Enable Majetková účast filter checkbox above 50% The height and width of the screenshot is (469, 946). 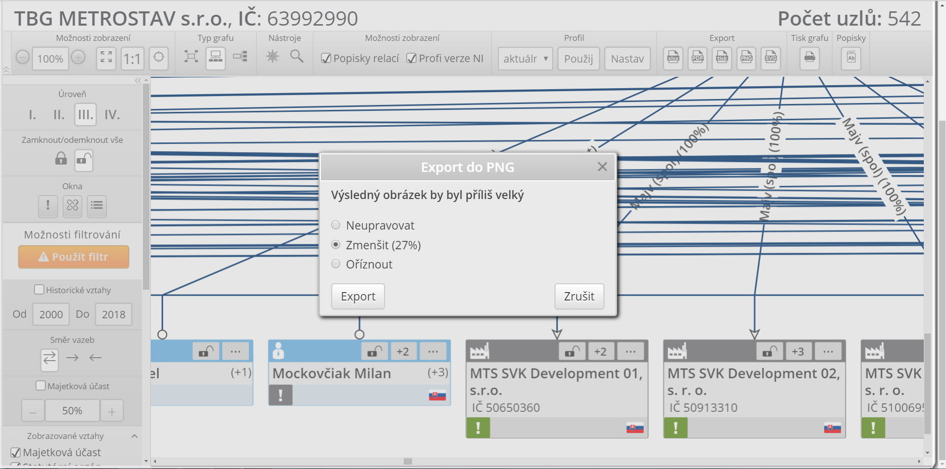coord(40,386)
